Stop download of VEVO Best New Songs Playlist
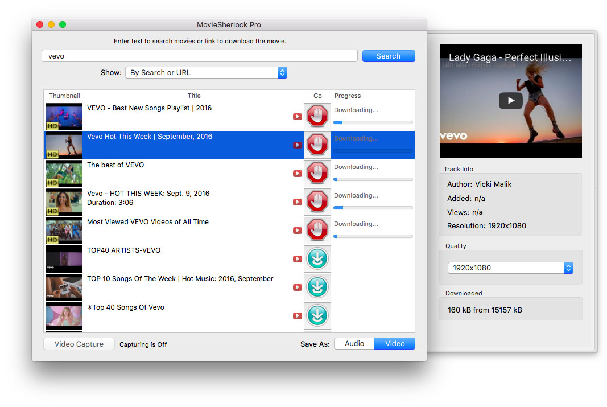Screen dimensions: 607x407 point(317,116)
